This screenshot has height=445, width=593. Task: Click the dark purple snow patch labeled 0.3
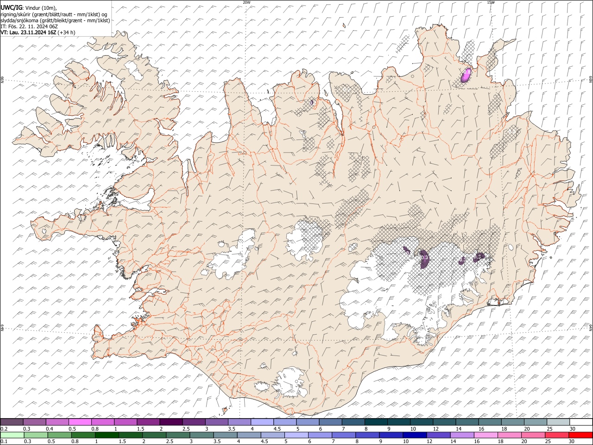coord(424,259)
